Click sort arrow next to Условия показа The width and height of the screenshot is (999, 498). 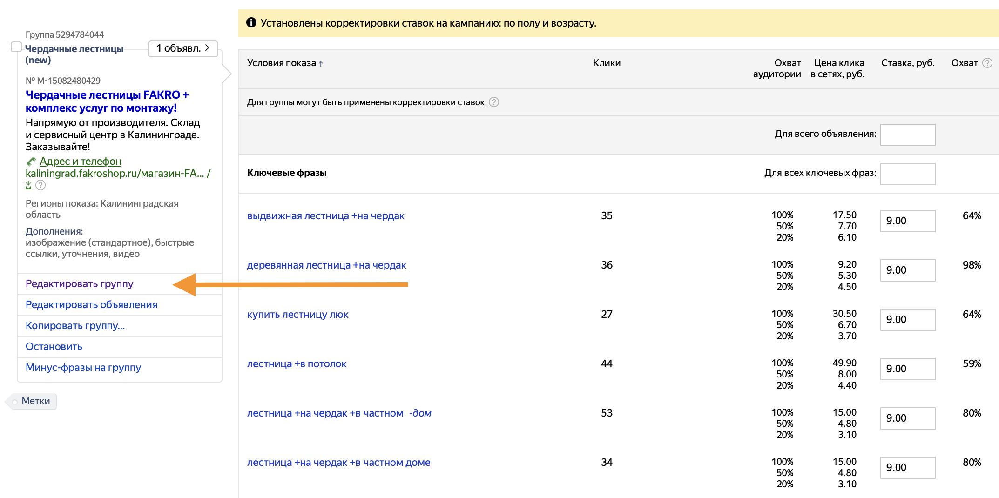[x=321, y=64]
